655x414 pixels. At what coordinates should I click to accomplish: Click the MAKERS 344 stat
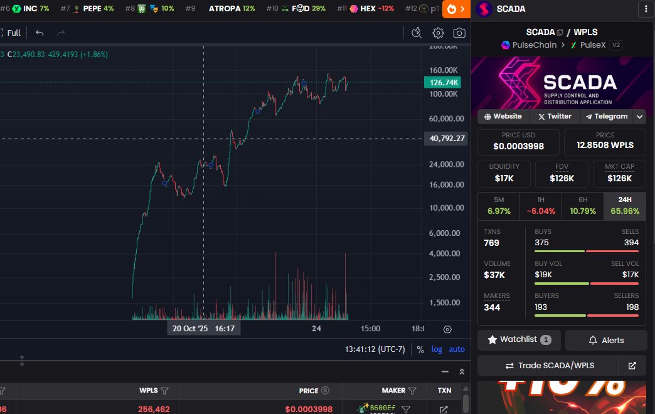(x=497, y=302)
